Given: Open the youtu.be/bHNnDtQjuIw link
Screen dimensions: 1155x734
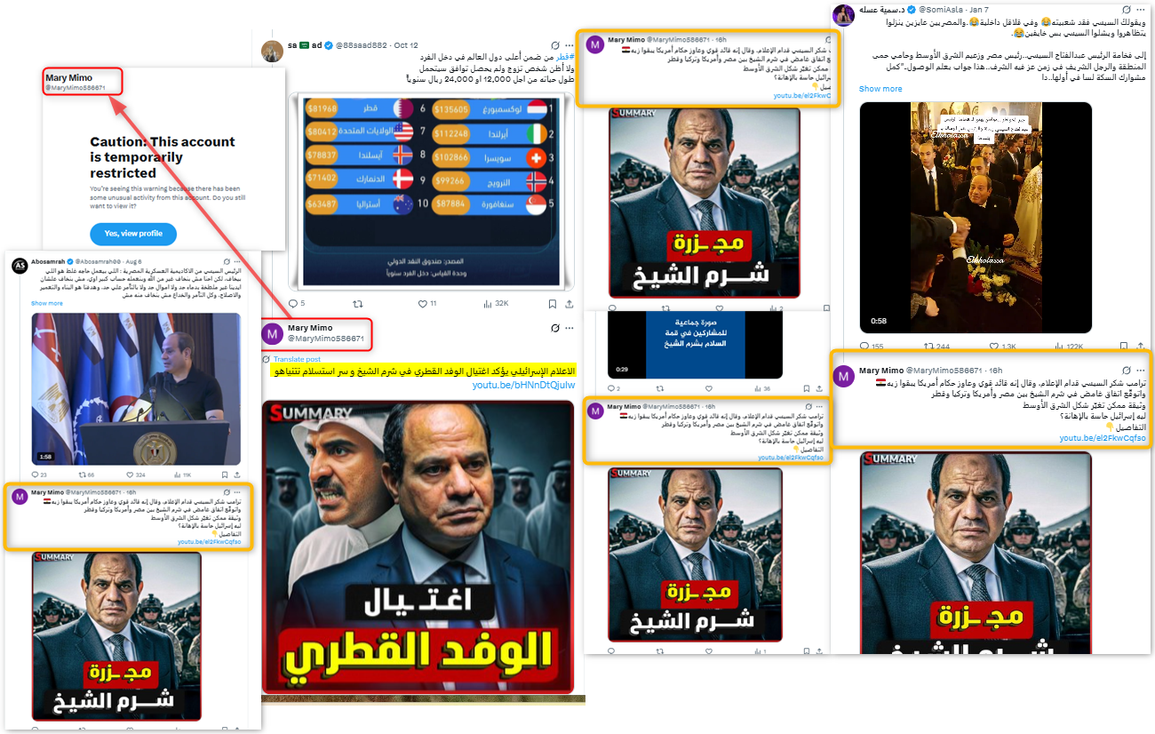Looking at the screenshot, I should click(x=523, y=385).
